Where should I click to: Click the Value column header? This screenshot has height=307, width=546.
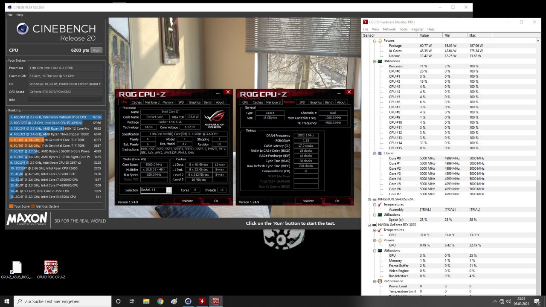point(430,35)
